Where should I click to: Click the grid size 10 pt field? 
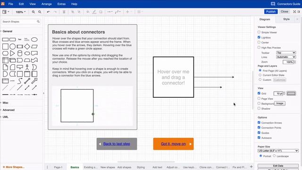click(x=278, y=93)
